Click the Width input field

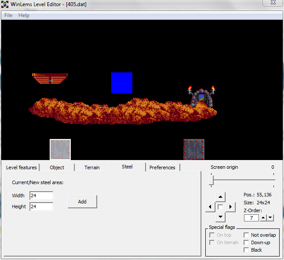[x=41, y=196]
